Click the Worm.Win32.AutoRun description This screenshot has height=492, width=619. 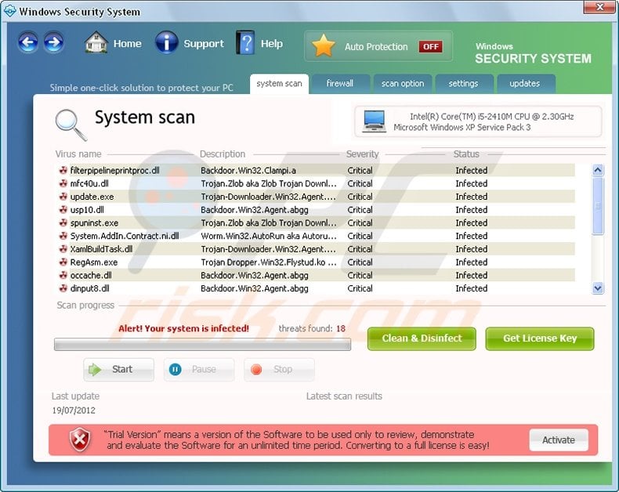pyautogui.click(x=269, y=236)
